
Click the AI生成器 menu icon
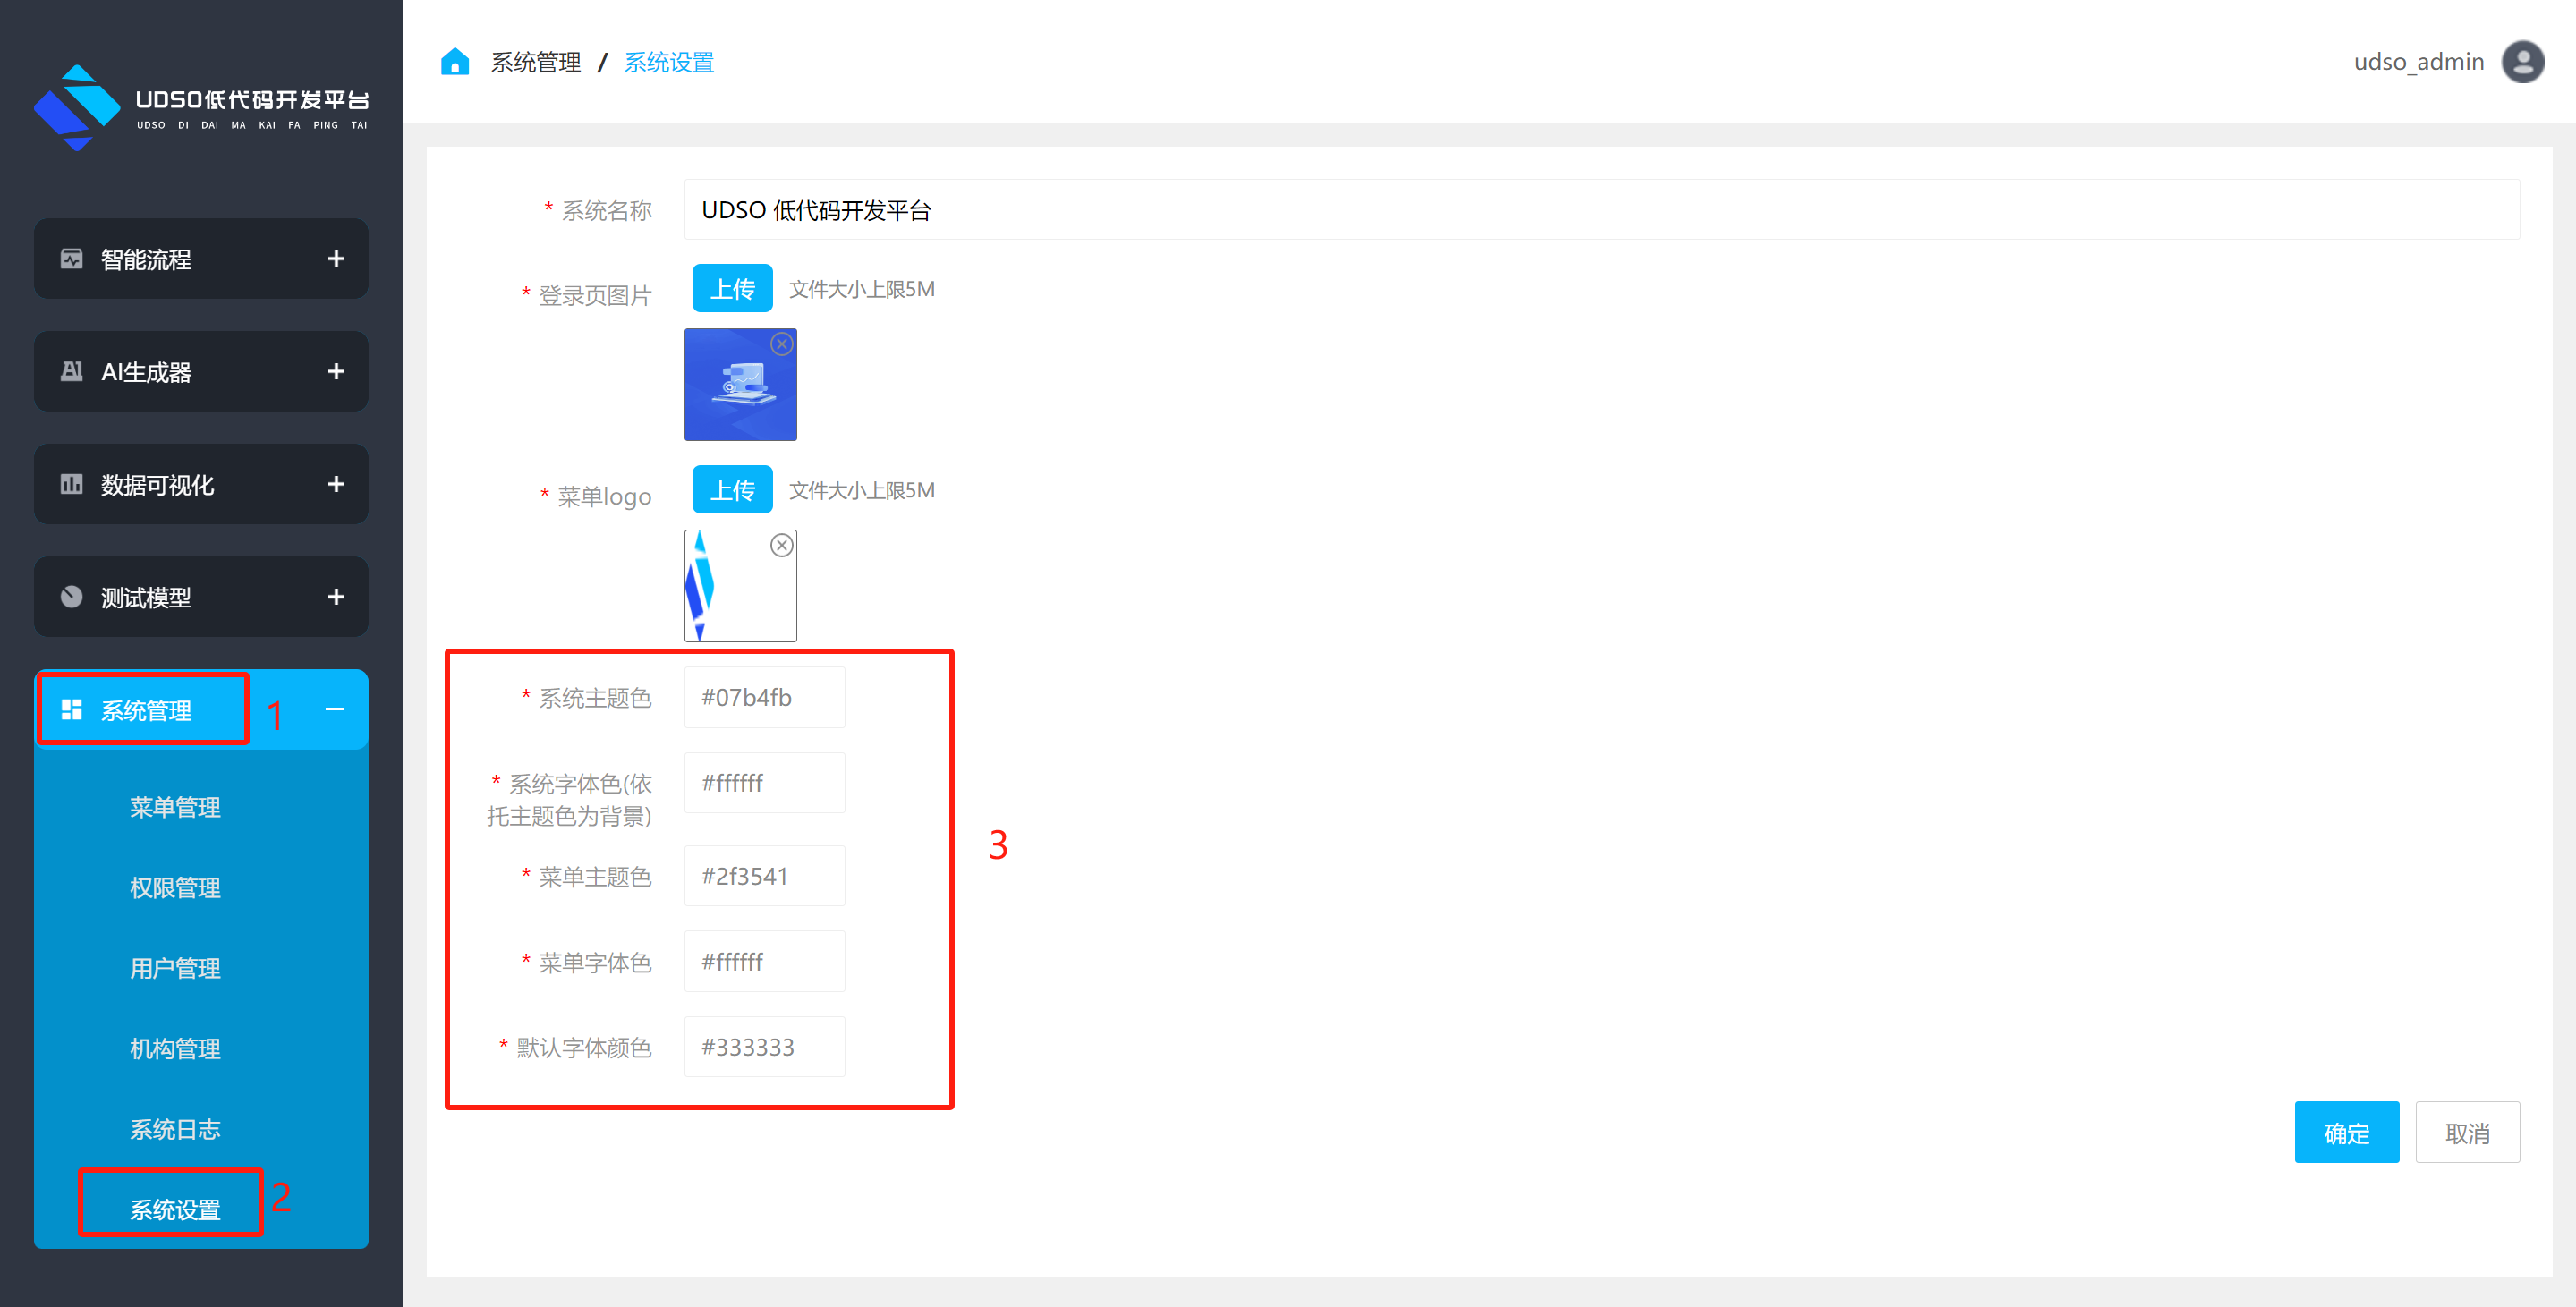pyautogui.click(x=71, y=372)
